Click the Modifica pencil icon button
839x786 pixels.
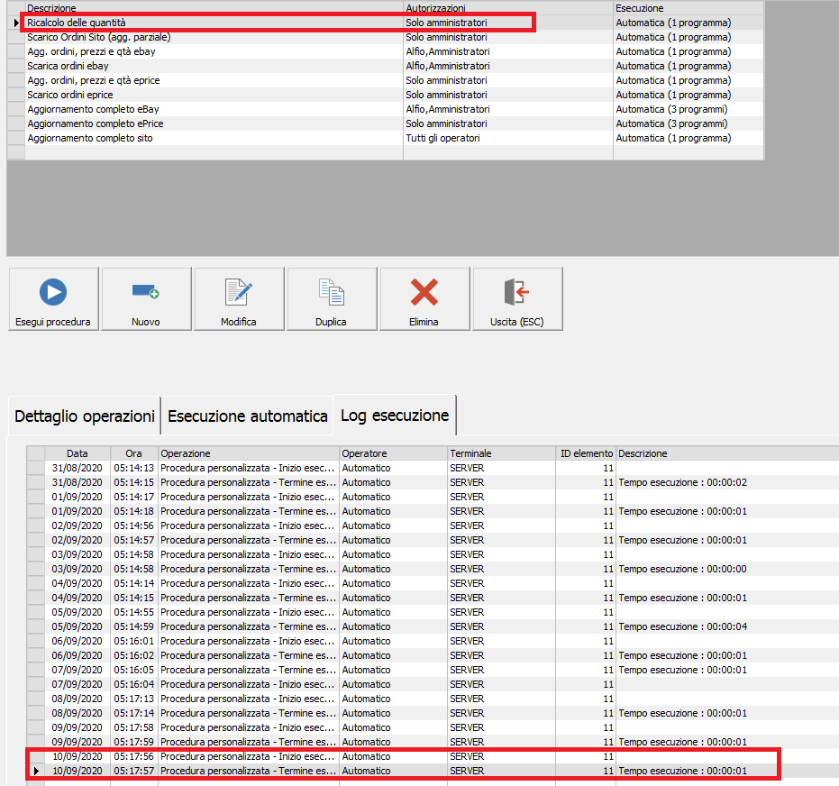(x=239, y=299)
